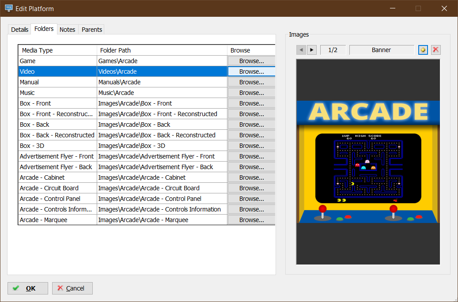The height and width of the screenshot is (302, 458).
Task: Discard changes with the Cancel button
Action: click(72, 288)
